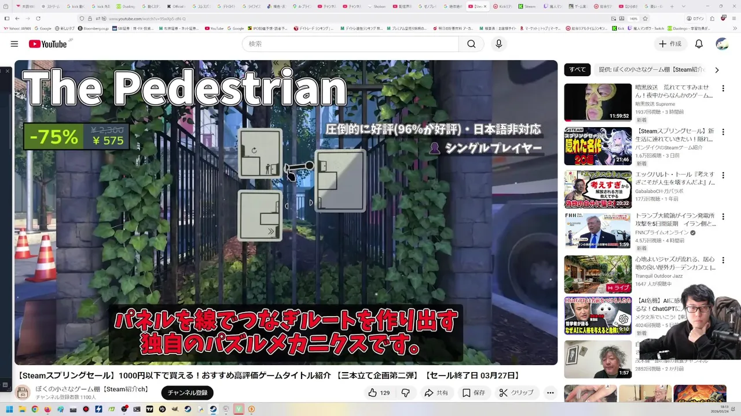The height and width of the screenshot is (416, 741).
Task: Open the green V app in taskbar
Action: click(x=239, y=409)
